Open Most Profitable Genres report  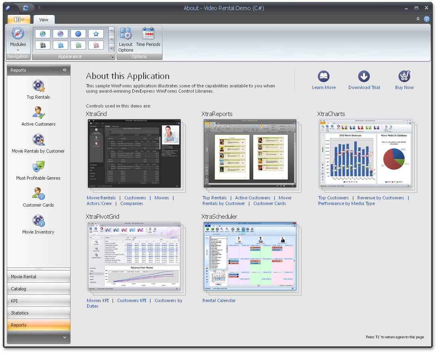[x=38, y=171]
